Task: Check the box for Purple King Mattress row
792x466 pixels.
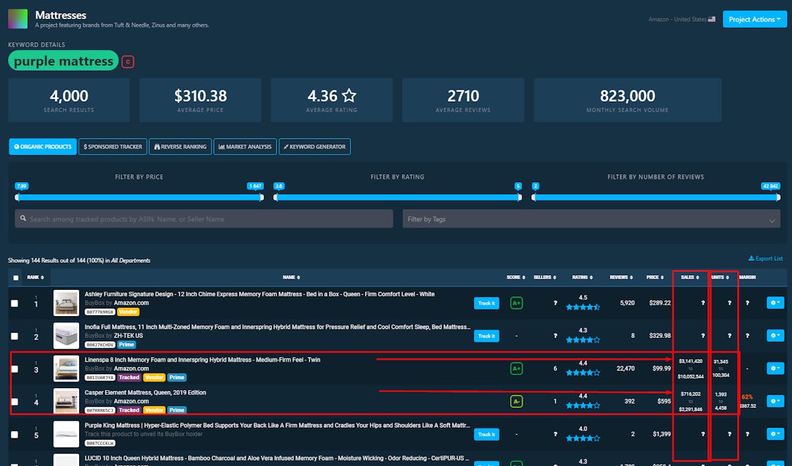Action: [x=15, y=434]
